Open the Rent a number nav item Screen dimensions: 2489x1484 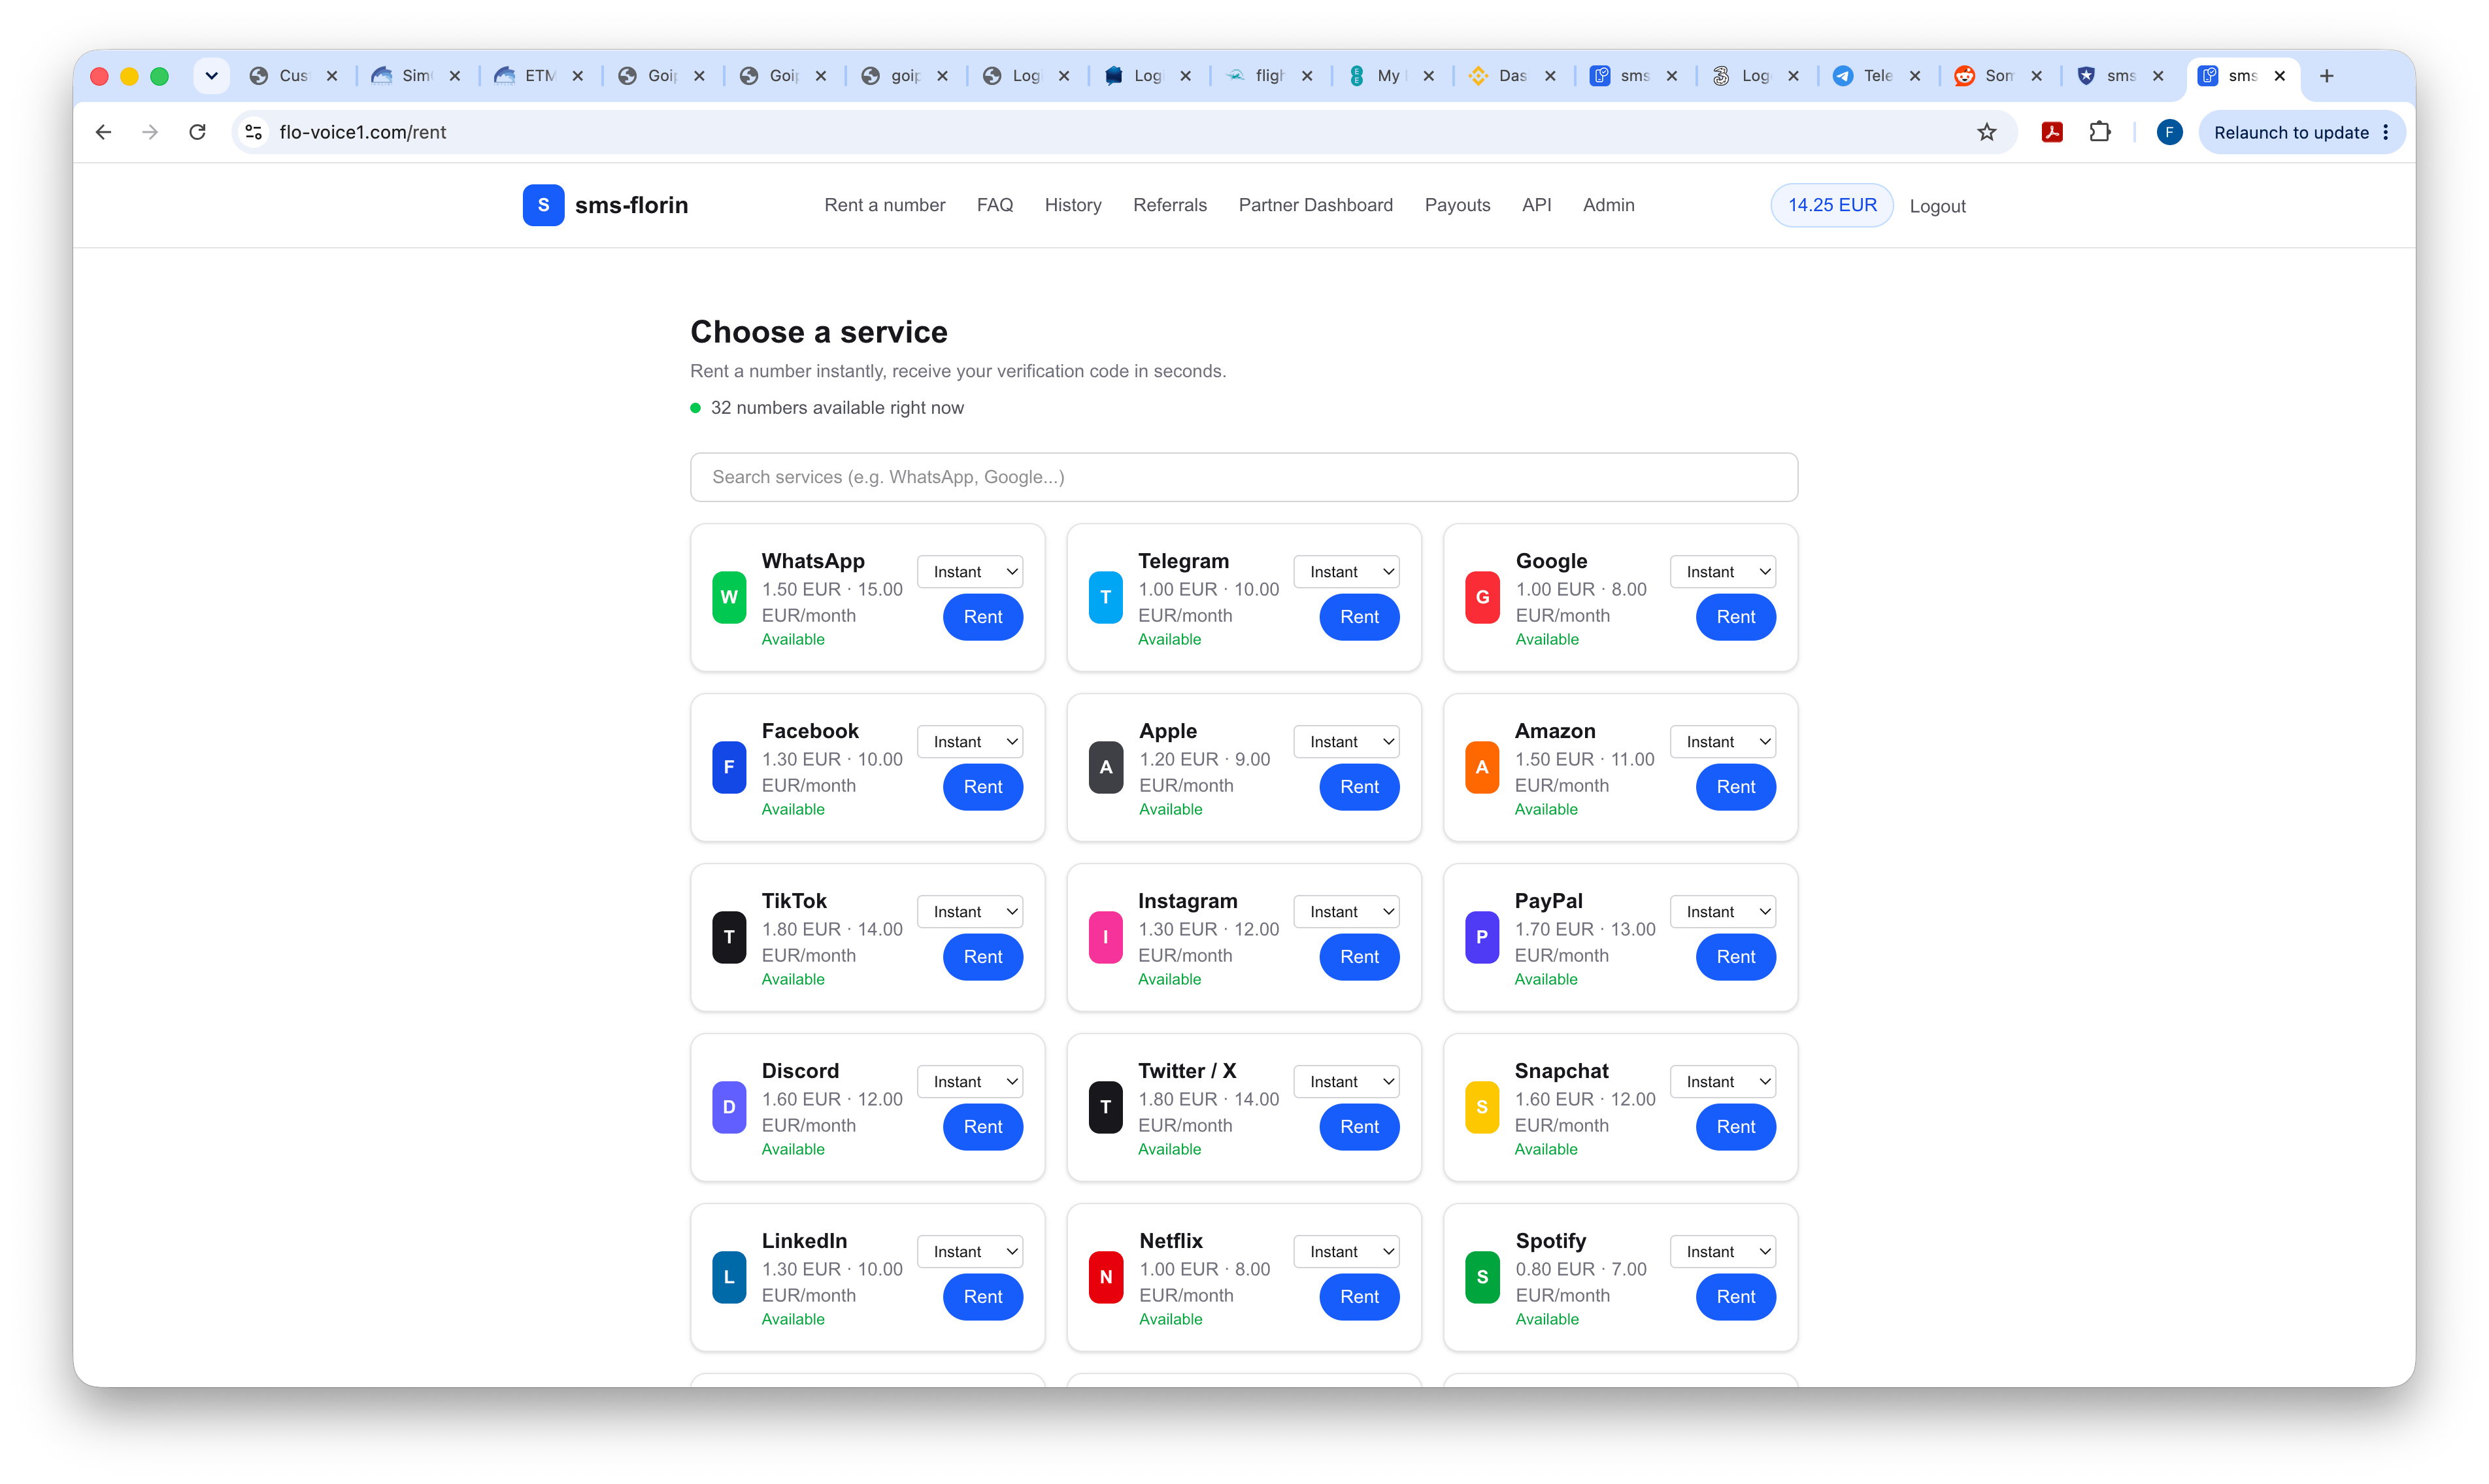click(884, 205)
